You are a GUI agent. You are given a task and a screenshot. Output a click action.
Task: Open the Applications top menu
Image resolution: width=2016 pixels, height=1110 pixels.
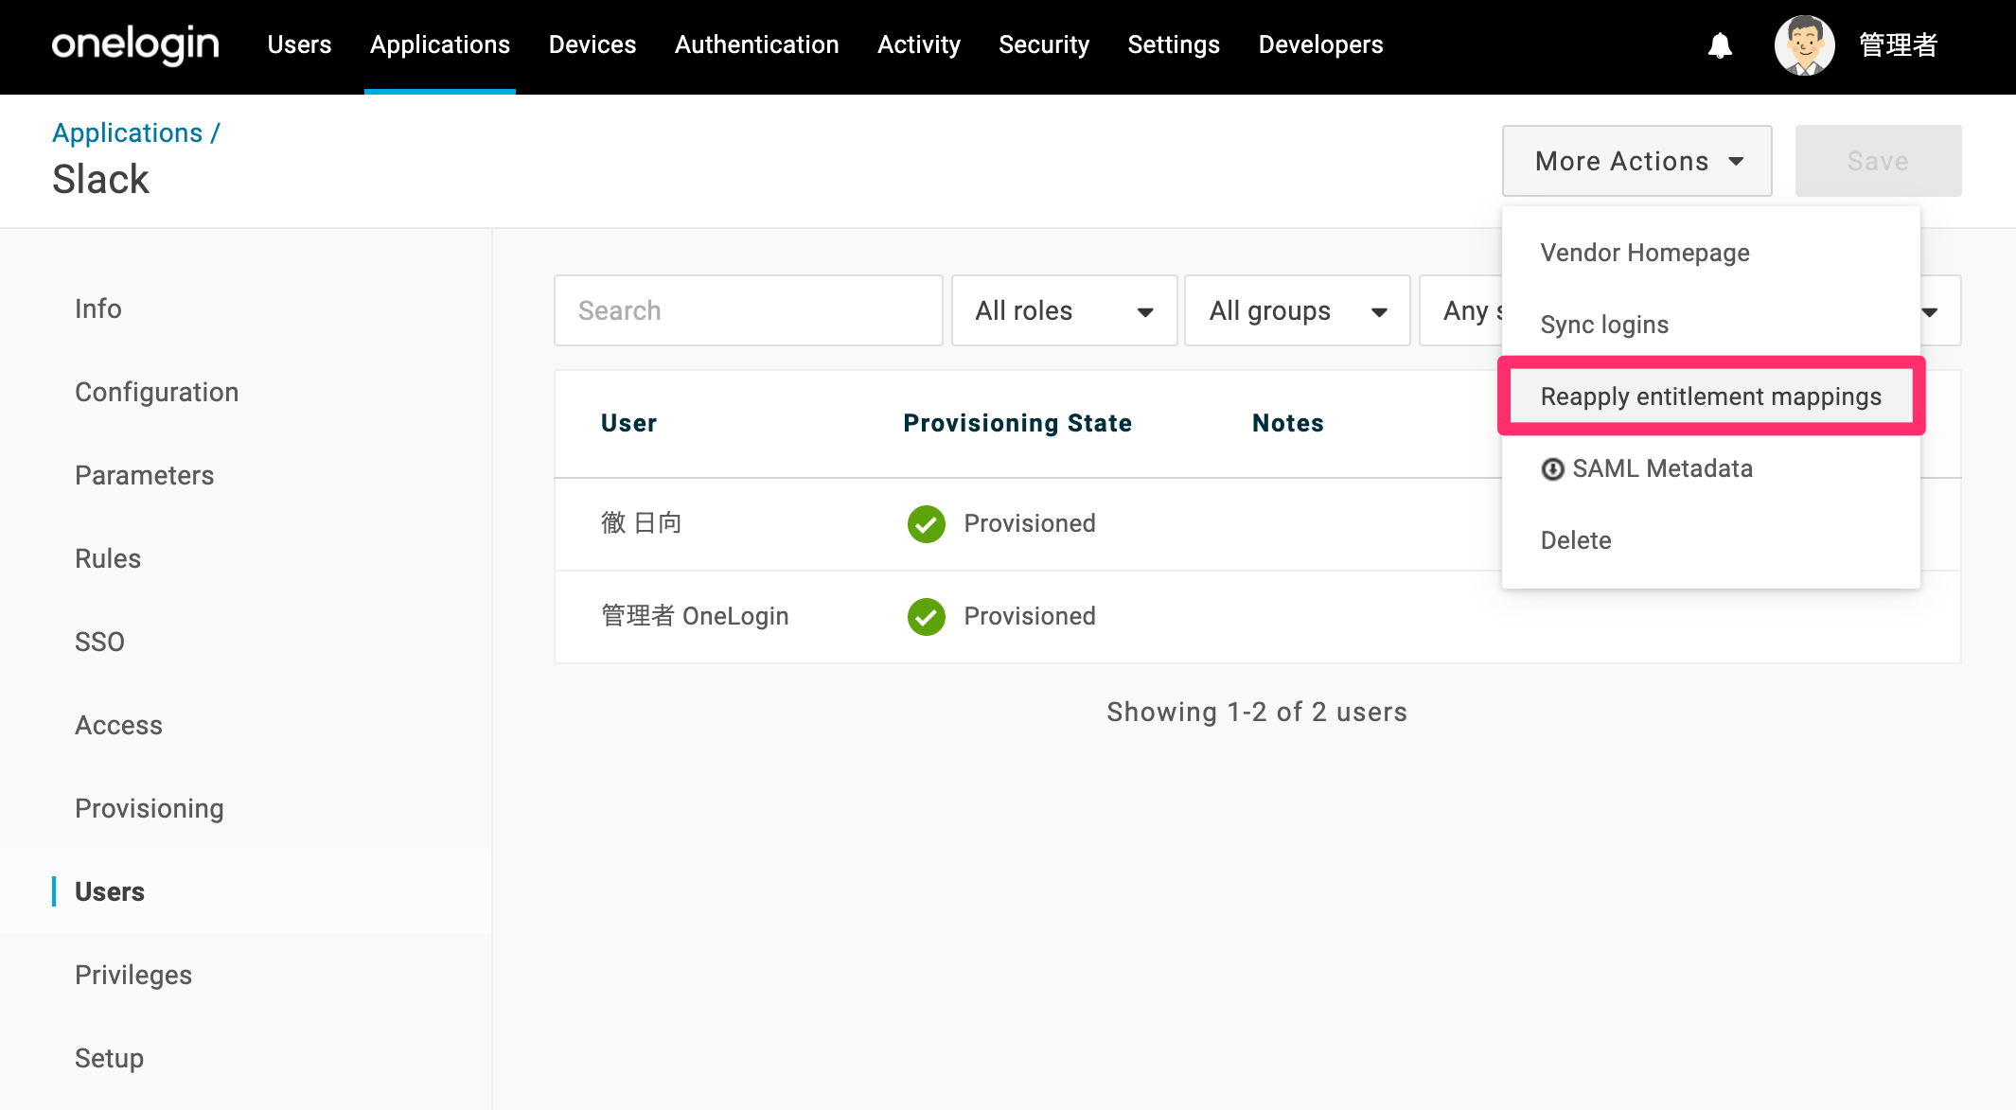click(x=440, y=44)
